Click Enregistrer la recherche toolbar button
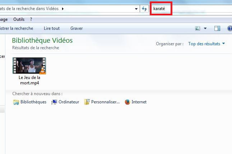 coord(16,28)
